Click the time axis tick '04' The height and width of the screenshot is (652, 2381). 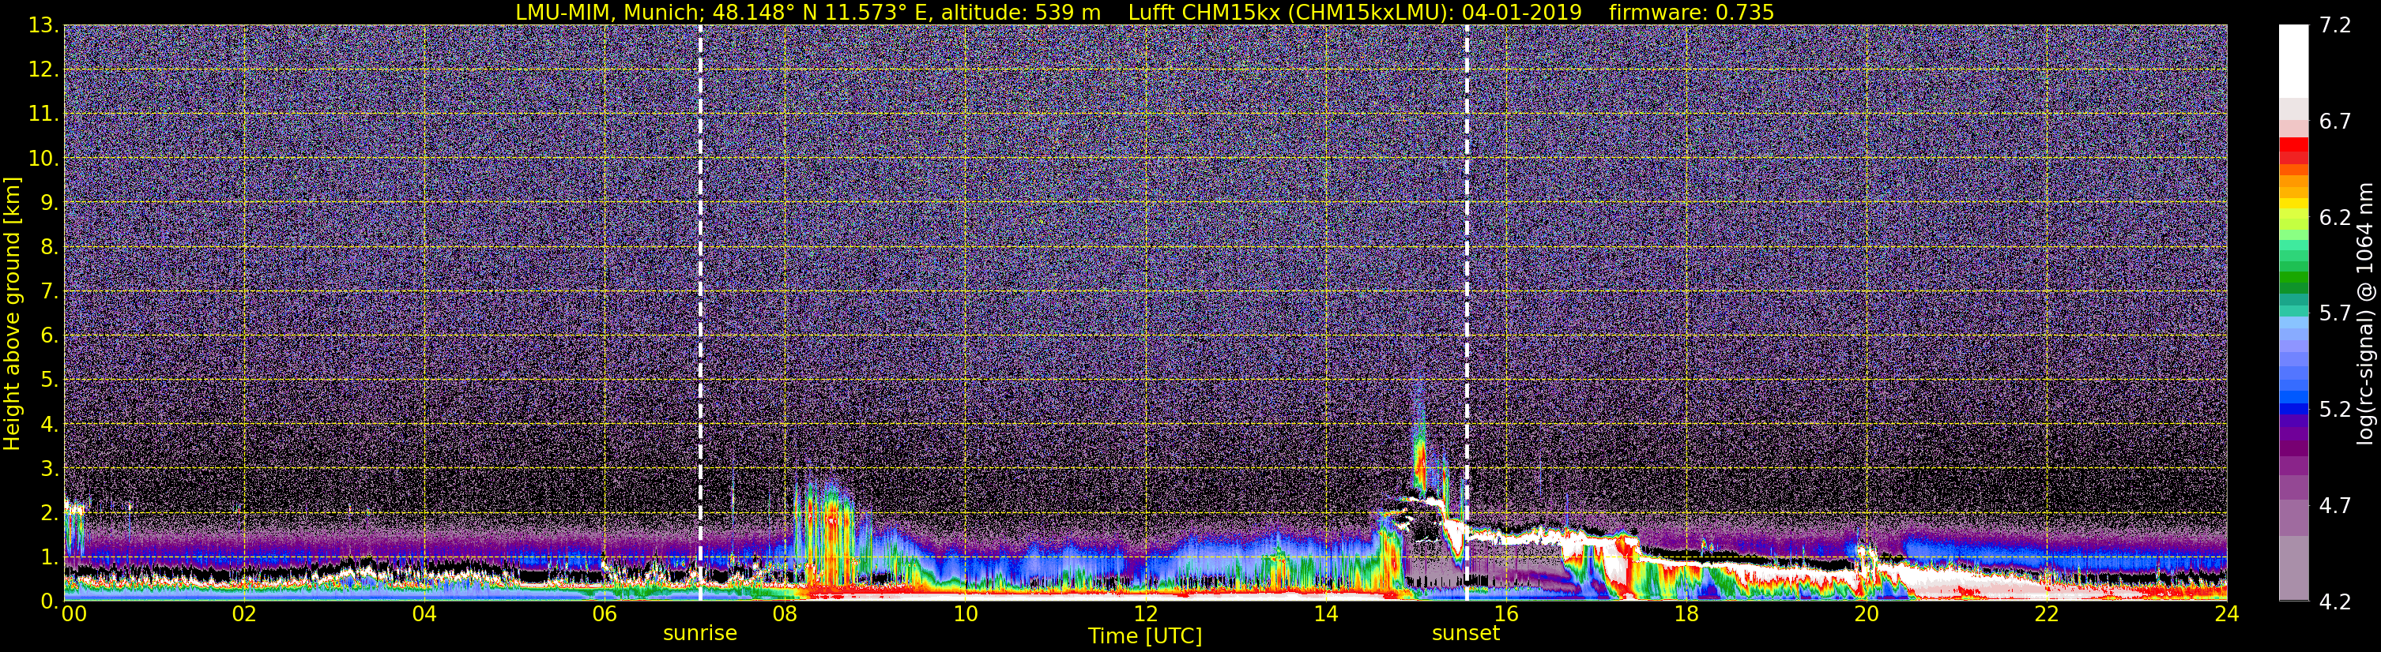(x=424, y=614)
